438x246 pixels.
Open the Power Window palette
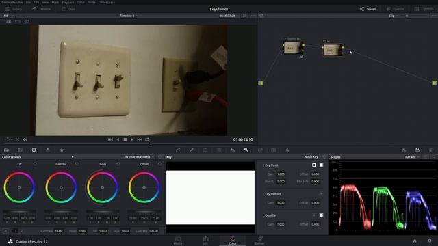pos(205,150)
